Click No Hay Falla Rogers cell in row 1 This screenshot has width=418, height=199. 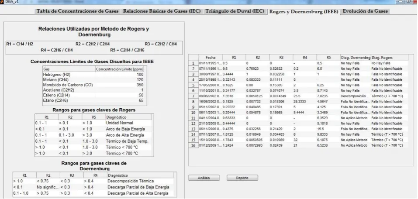(x=389, y=63)
